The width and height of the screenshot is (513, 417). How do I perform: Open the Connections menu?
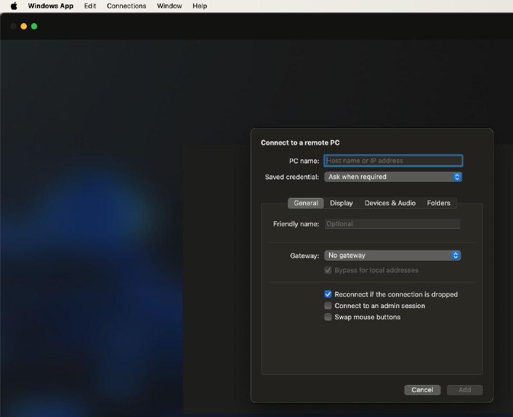[126, 6]
